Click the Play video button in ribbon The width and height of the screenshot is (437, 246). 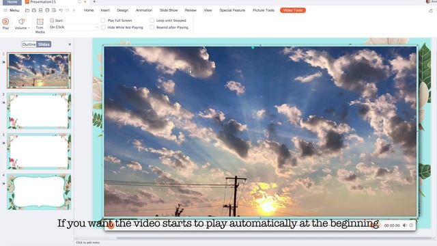[x=5, y=24]
